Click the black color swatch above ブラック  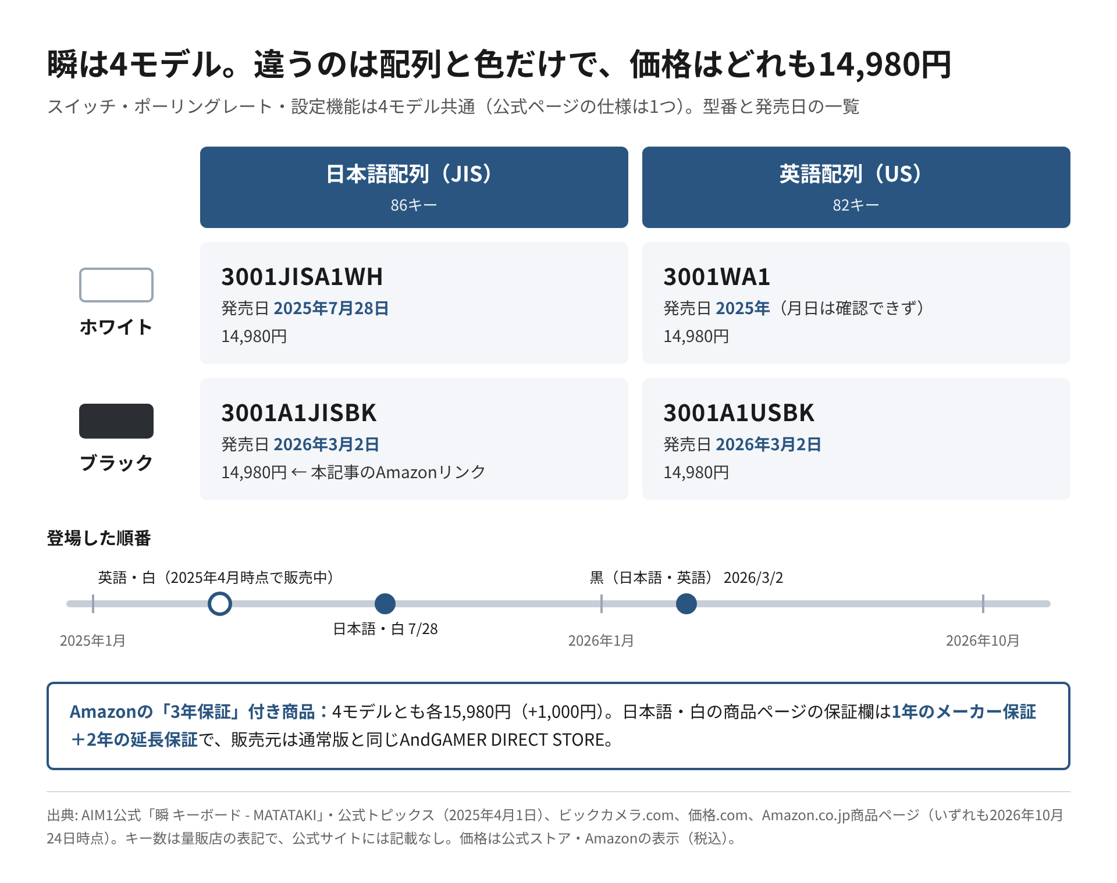[x=116, y=421]
